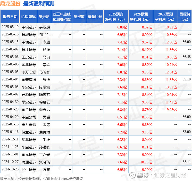Click the 报告日期 column header

coord(10,17)
